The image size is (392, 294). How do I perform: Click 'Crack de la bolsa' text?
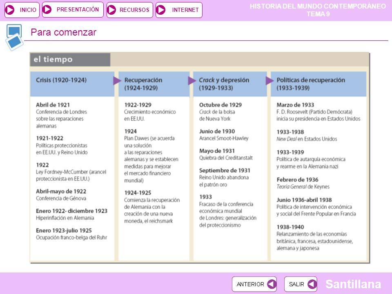217,112
